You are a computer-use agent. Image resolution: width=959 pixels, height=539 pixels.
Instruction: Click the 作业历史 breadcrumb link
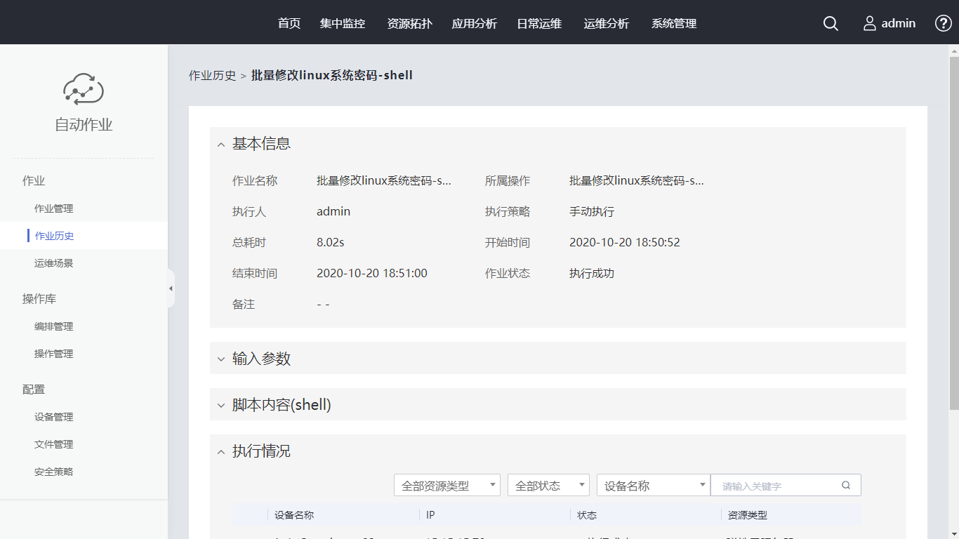[213, 75]
